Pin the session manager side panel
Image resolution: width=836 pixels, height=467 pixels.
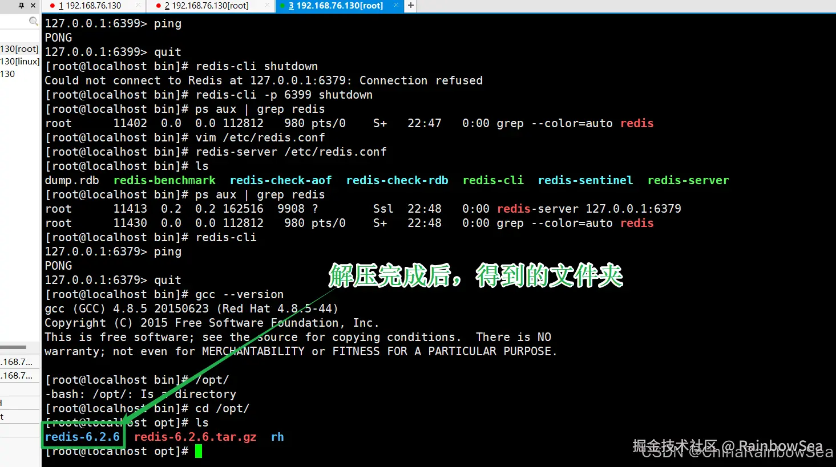[x=21, y=5]
